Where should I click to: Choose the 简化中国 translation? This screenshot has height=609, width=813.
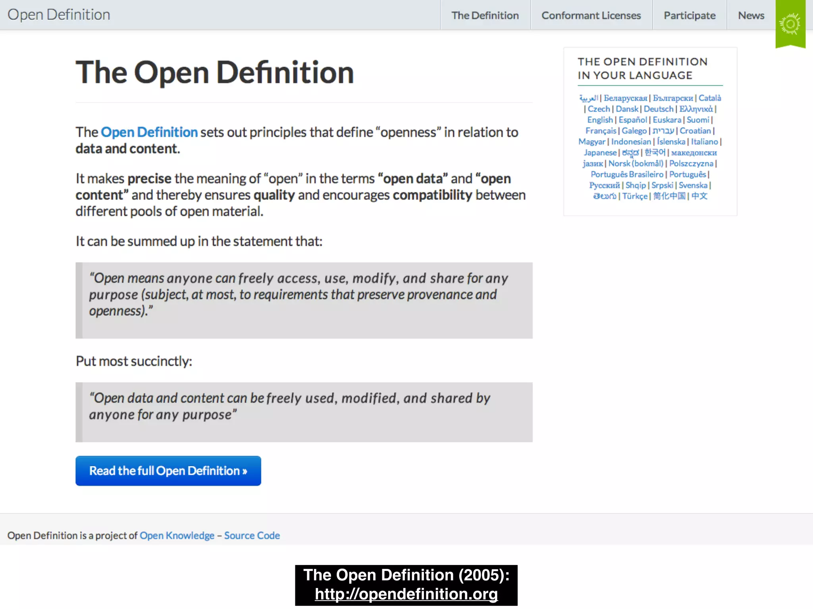669,196
